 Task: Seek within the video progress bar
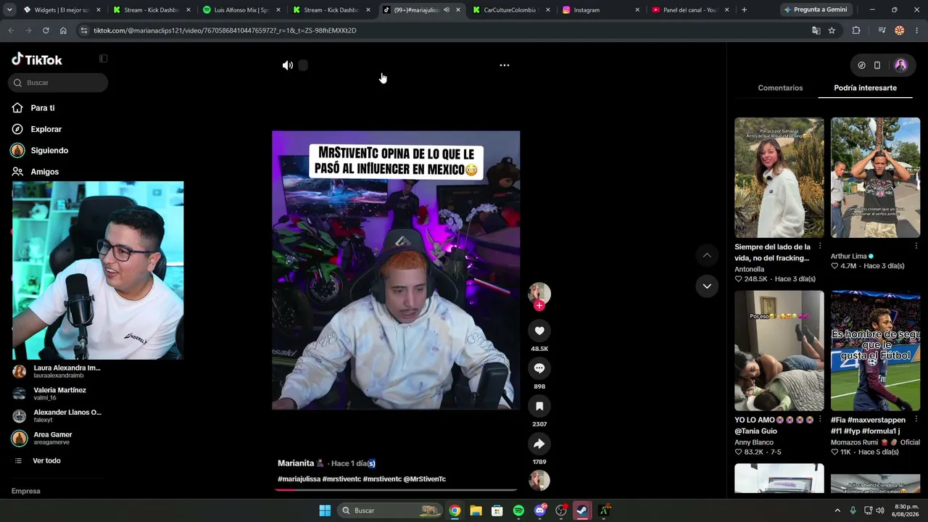(396, 489)
